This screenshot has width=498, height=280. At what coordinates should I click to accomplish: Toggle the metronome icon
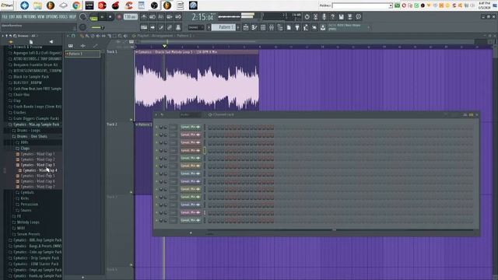pos(144,17)
